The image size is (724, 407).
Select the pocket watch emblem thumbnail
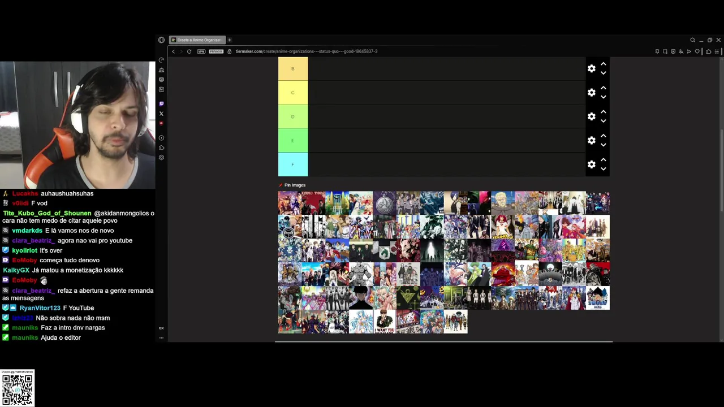[x=385, y=203]
